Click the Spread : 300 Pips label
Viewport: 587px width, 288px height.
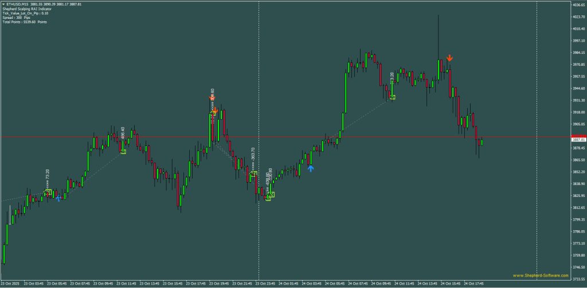pyautogui.click(x=16, y=18)
